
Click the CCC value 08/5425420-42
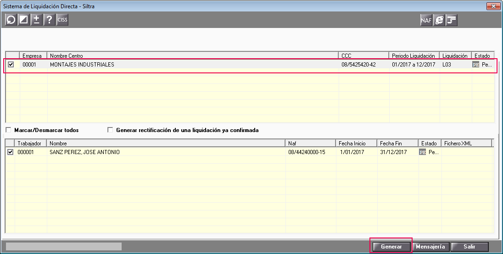364,64
